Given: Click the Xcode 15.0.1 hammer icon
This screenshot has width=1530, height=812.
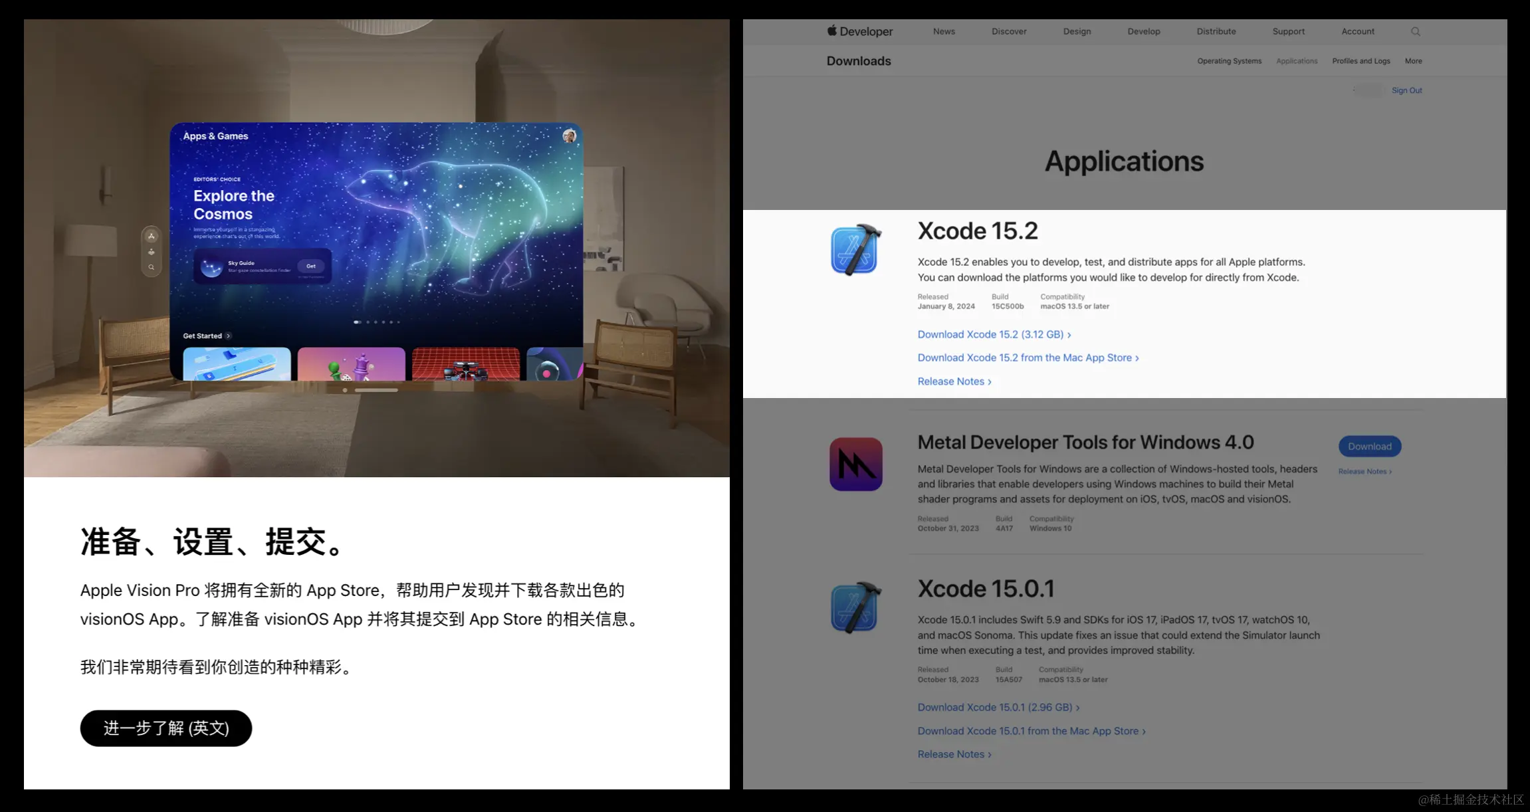Looking at the screenshot, I should [856, 607].
